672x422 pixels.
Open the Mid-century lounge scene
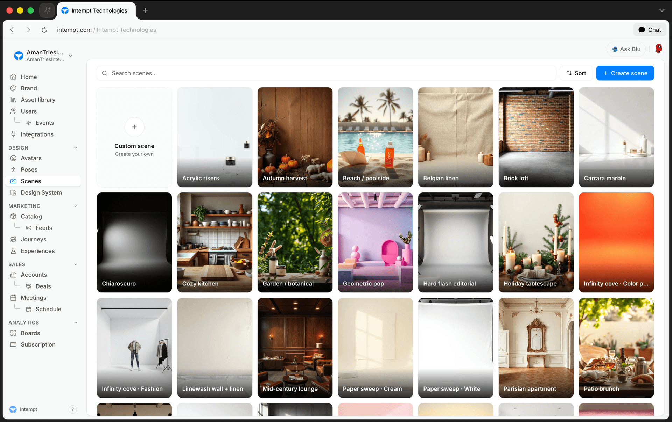click(x=295, y=348)
